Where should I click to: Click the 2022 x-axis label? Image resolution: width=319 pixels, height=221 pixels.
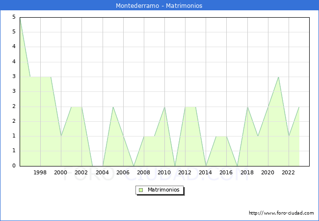[x=288, y=172]
